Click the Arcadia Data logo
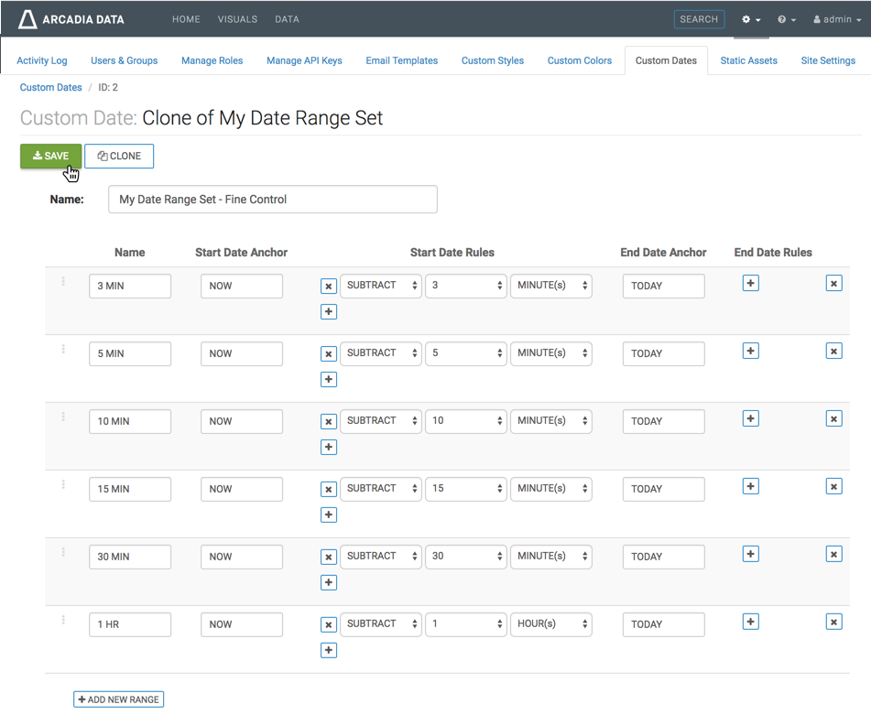871x715 pixels. point(71,19)
